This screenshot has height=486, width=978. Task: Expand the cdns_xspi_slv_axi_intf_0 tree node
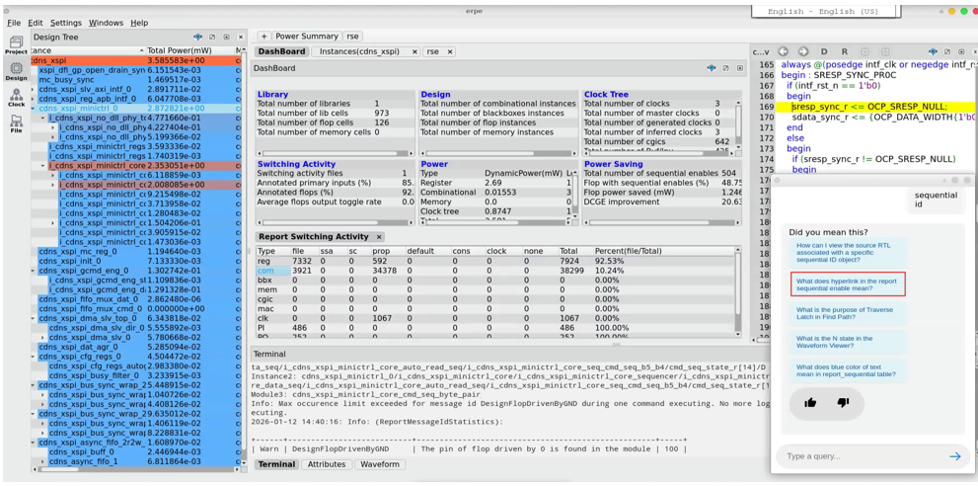tap(34, 89)
